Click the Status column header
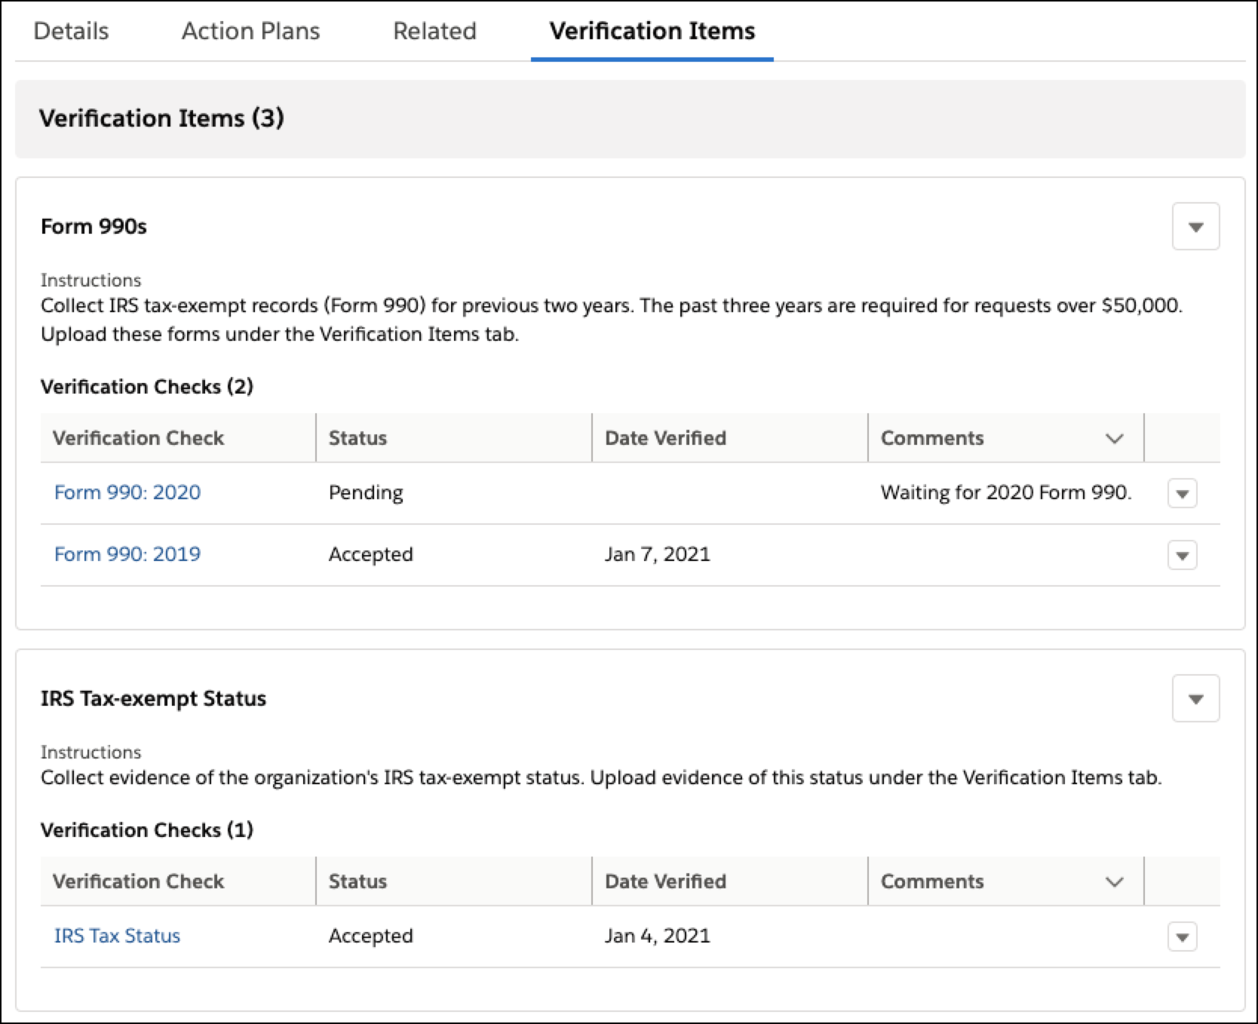 (x=357, y=438)
